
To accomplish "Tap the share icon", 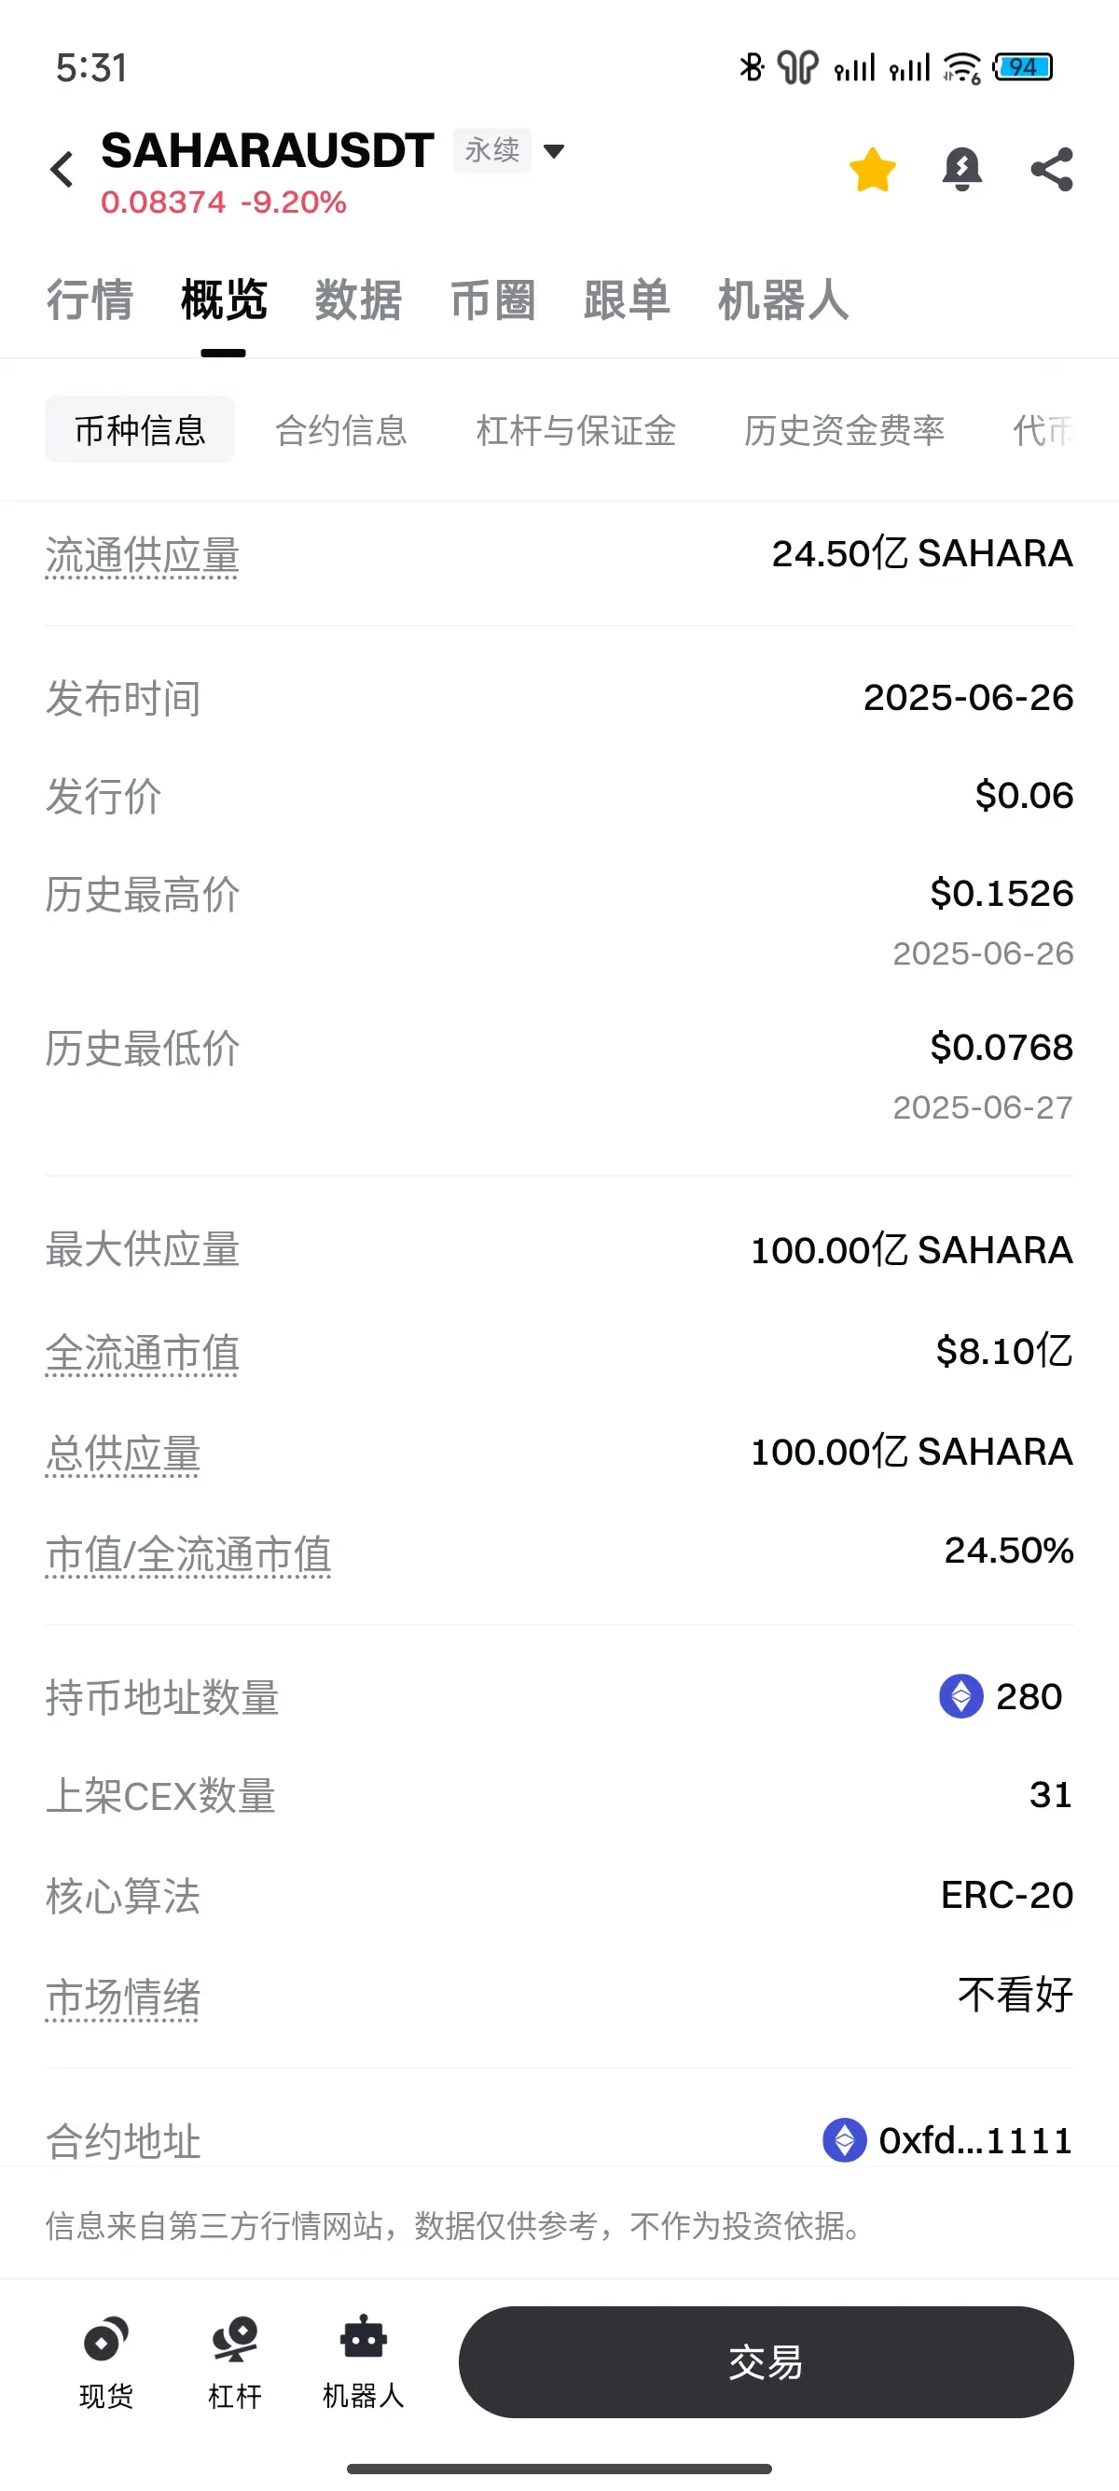I will 1051,170.
